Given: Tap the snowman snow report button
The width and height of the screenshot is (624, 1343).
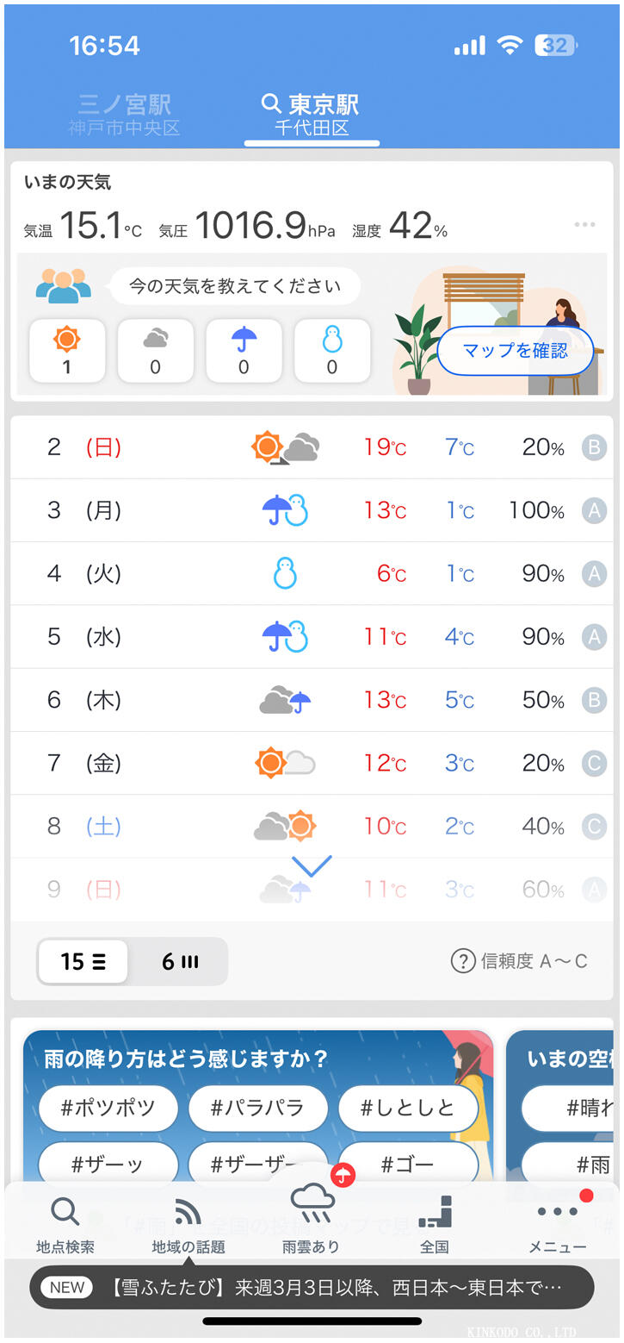Looking at the screenshot, I should click(x=332, y=350).
